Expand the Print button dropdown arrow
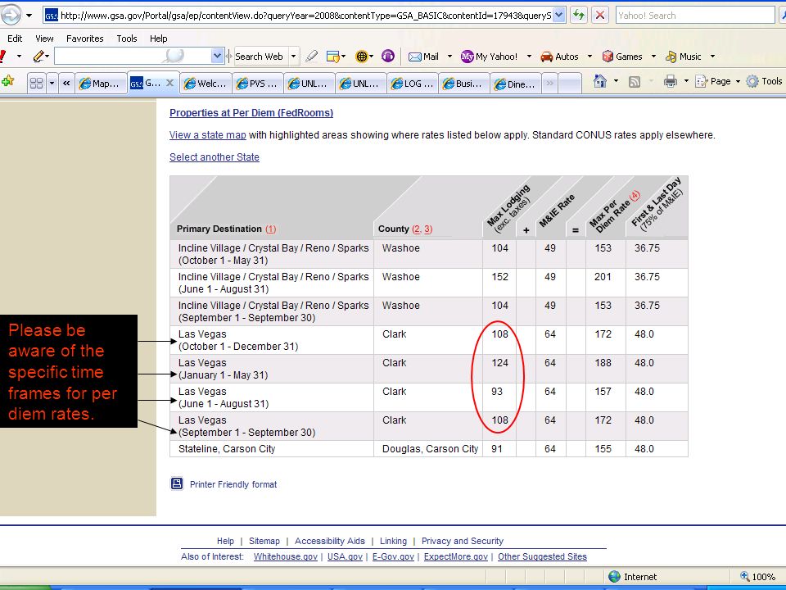This screenshot has width=786, height=590. pos(686,81)
